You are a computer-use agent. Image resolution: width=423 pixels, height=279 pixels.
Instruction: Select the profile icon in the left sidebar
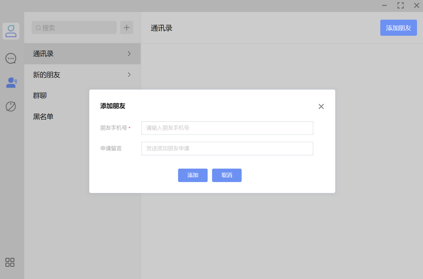[x=11, y=31]
